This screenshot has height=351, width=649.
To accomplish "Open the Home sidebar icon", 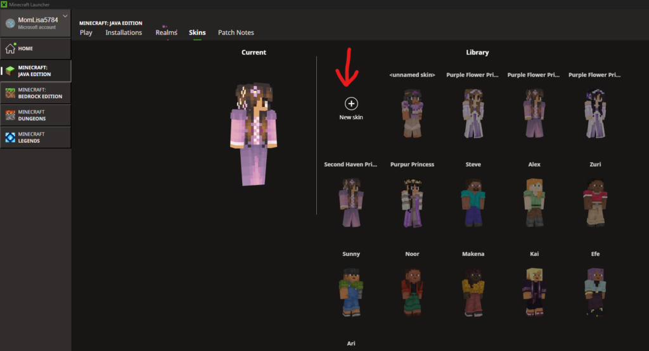I will [10, 49].
